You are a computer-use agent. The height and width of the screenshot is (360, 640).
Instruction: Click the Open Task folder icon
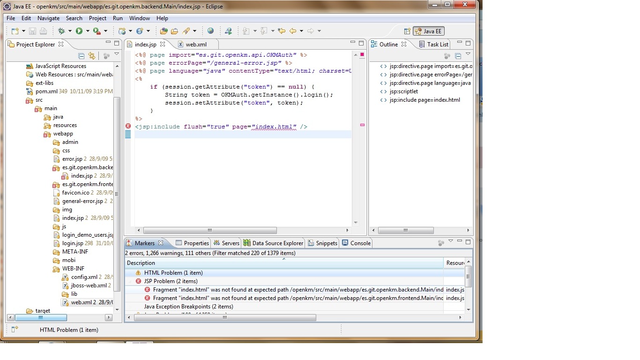(174, 31)
